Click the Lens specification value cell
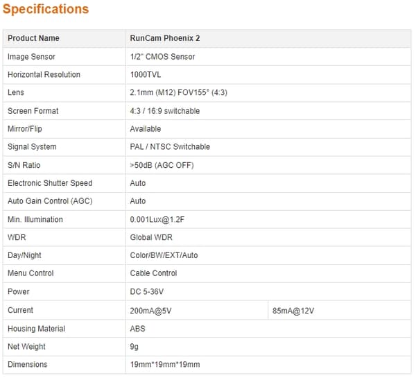The height and width of the screenshot is (378, 416). 268,93
